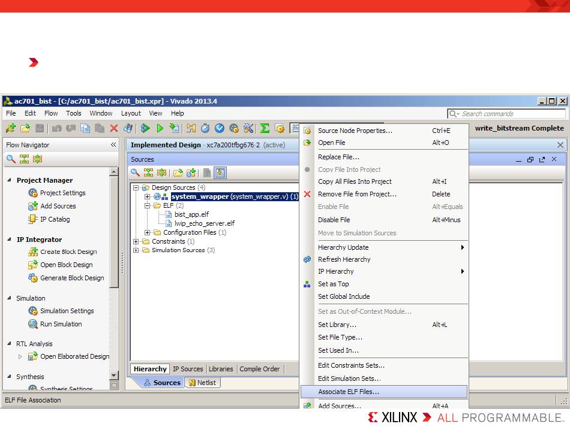Click the Generate Bitstream toolbar icon

tap(175, 128)
